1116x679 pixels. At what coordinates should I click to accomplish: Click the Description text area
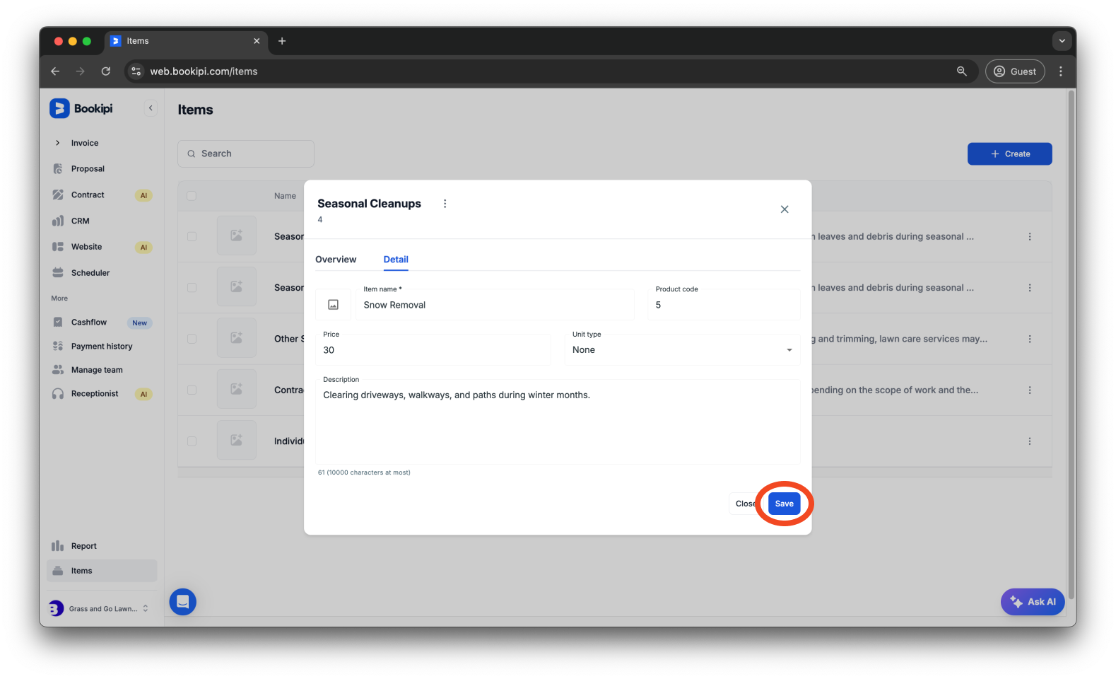pos(558,422)
